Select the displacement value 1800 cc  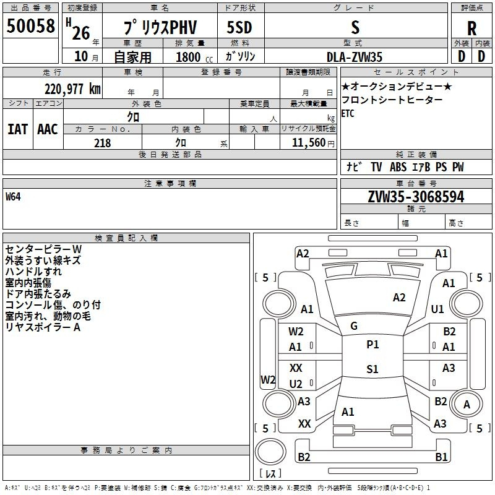(194, 57)
